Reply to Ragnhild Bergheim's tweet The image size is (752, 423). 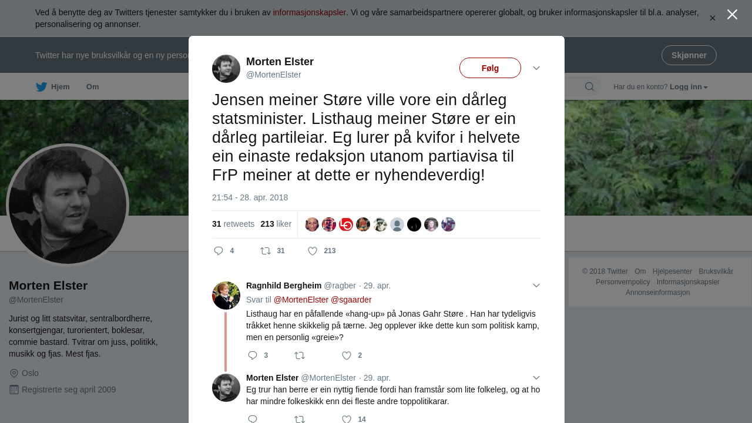tap(258, 355)
